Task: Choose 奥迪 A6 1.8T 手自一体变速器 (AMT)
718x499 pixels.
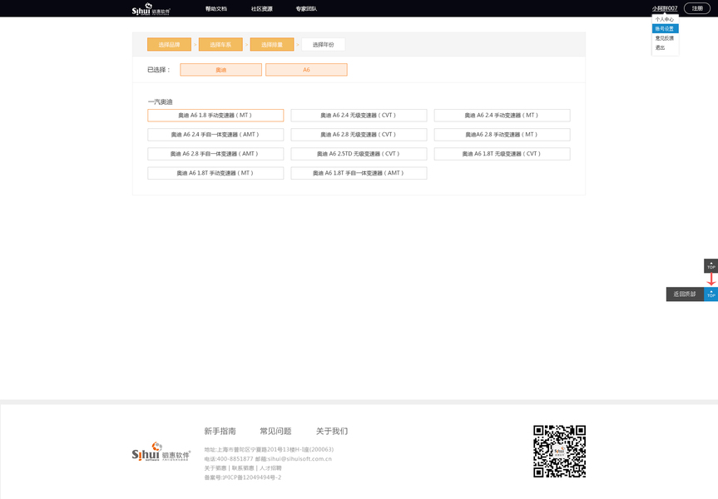Action: tap(359, 173)
